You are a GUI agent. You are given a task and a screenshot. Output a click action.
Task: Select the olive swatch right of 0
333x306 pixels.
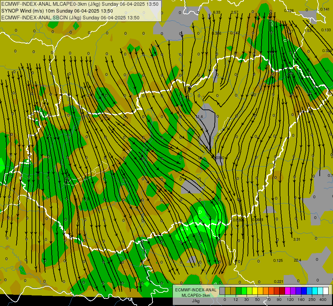[228, 291]
